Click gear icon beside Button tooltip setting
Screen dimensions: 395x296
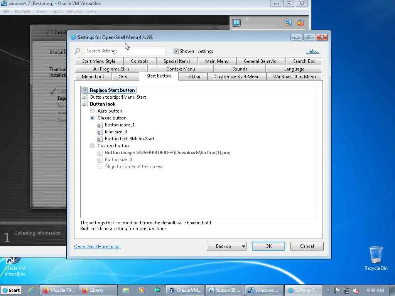[x=85, y=97]
